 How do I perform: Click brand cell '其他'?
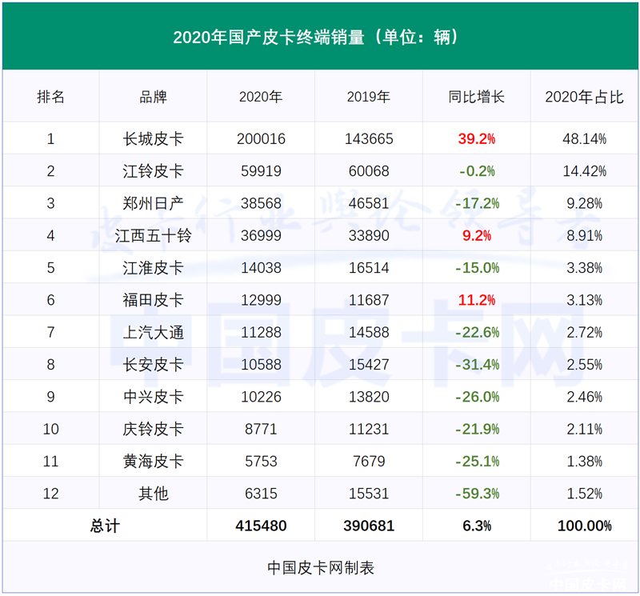click(153, 494)
